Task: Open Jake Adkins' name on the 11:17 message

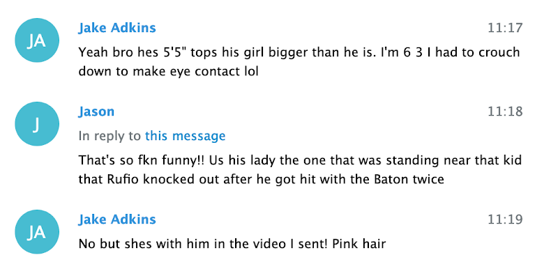Action: coord(117,28)
